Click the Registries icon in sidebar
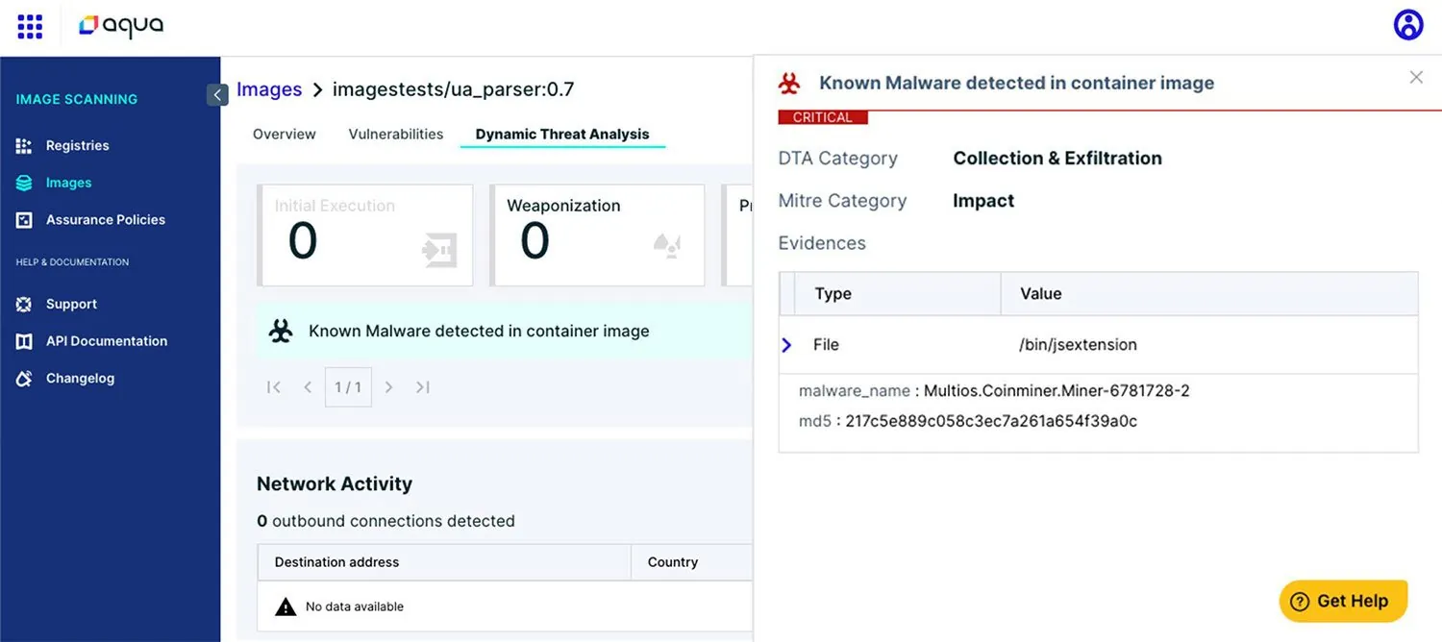Image resolution: width=1442 pixels, height=642 pixels. click(24, 146)
